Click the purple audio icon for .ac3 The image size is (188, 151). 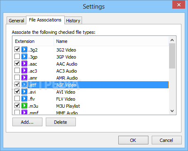point(24,71)
